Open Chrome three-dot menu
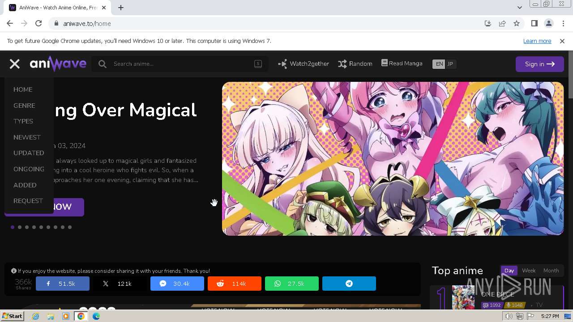Screen dimensions: 573x322 click(563, 24)
